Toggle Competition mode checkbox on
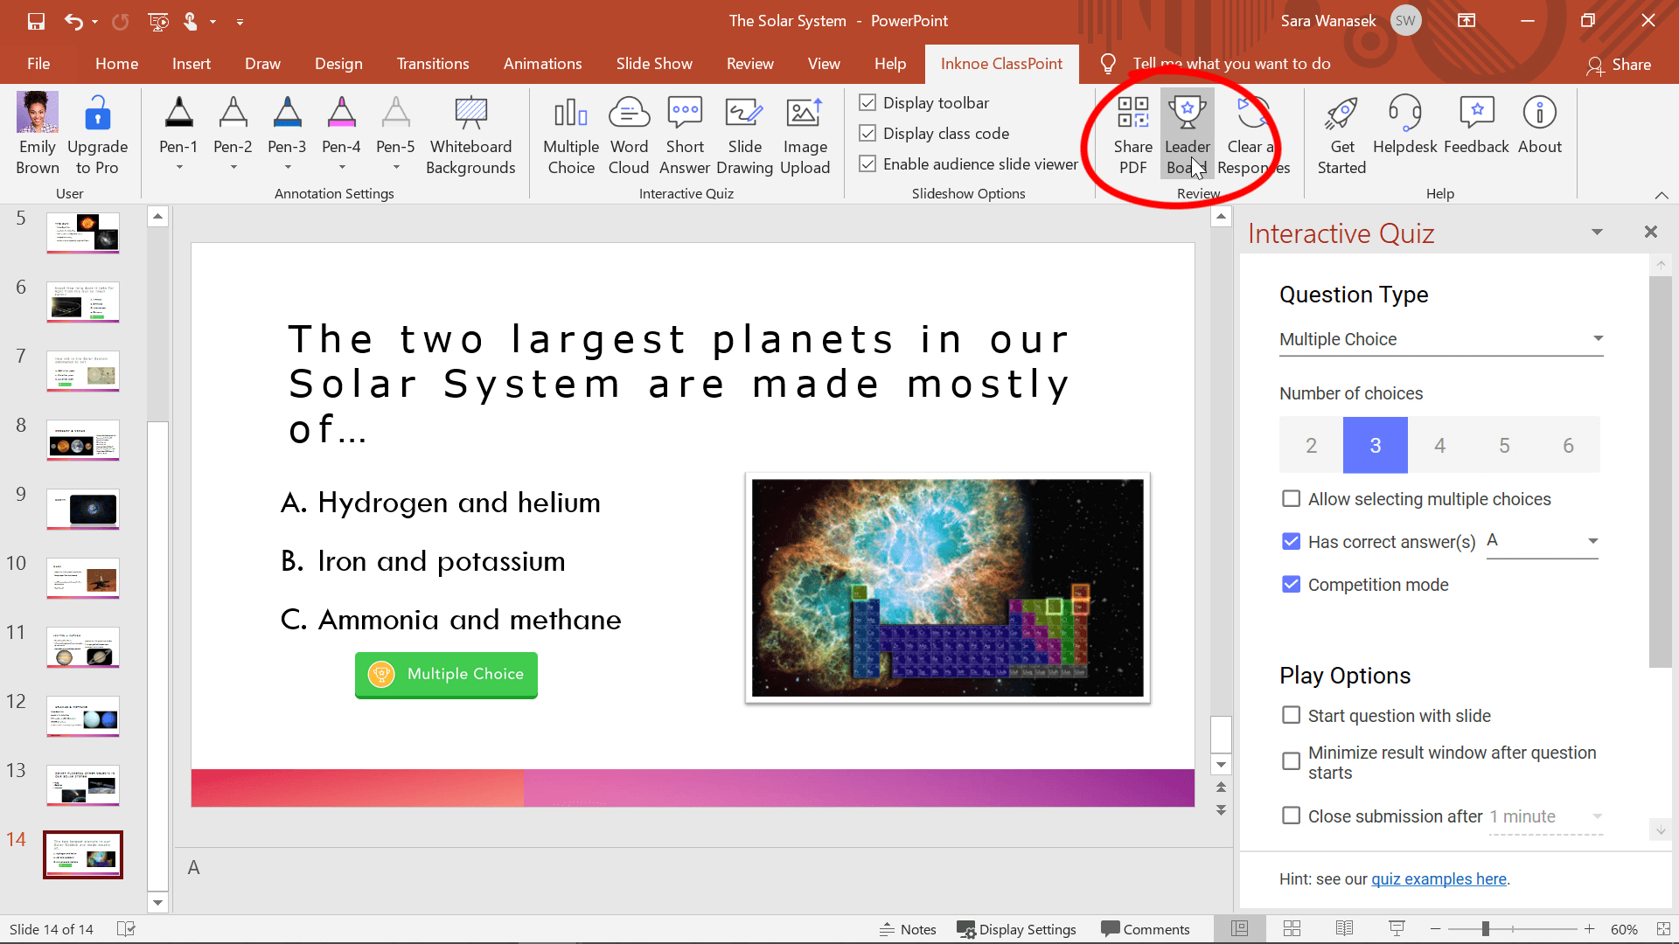 [x=1291, y=585]
